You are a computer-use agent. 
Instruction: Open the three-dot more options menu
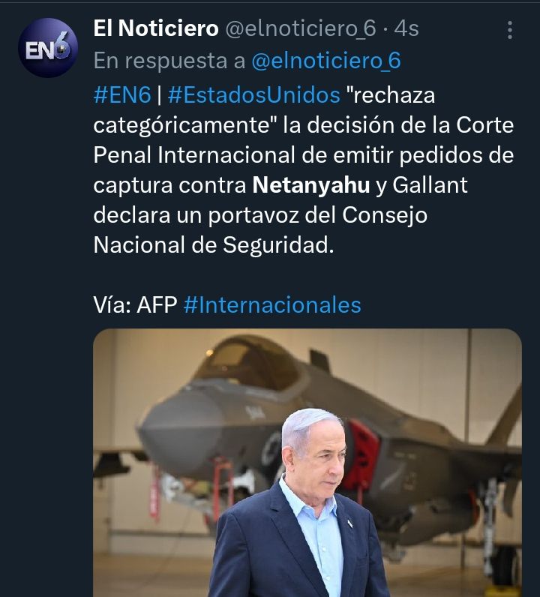pyautogui.click(x=509, y=30)
